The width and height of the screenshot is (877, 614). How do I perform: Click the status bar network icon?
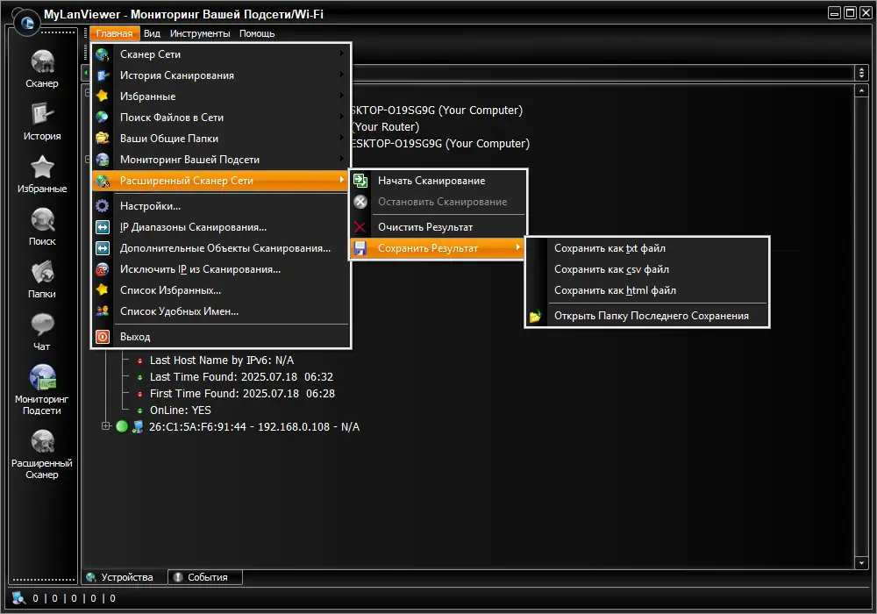(18, 598)
